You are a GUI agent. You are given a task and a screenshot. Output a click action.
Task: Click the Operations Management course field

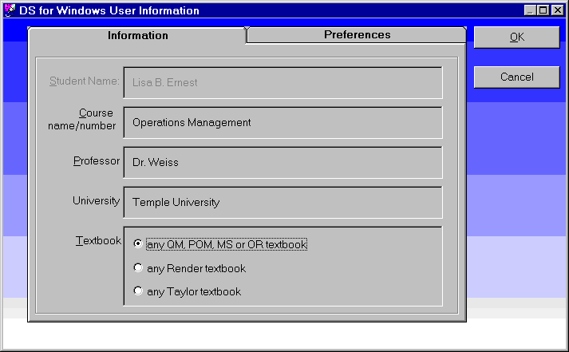(283, 123)
